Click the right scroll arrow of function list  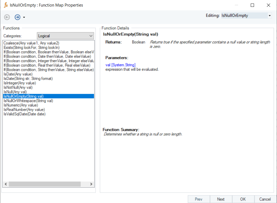tap(91, 184)
